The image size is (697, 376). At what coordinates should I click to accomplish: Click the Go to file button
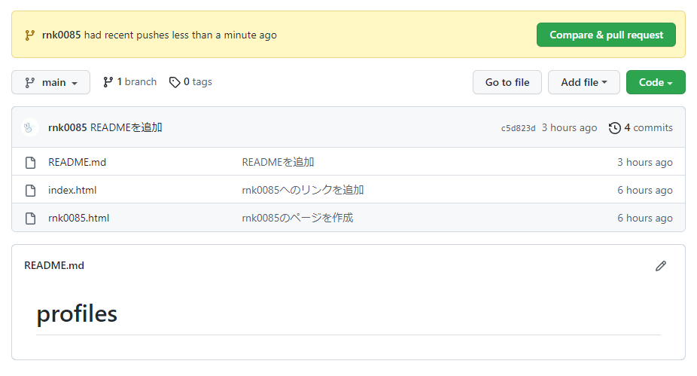507,82
